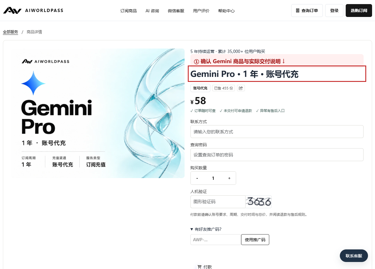Open 微信客服 menu item
The width and height of the screenshot is (375, 269).
pos(176,11)
